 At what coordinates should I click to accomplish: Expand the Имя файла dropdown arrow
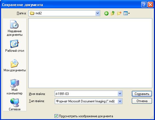[120, 94]
